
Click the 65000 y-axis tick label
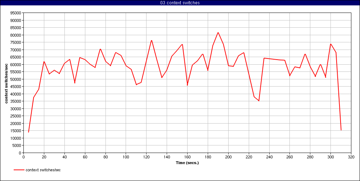click(x=16, y=57)
